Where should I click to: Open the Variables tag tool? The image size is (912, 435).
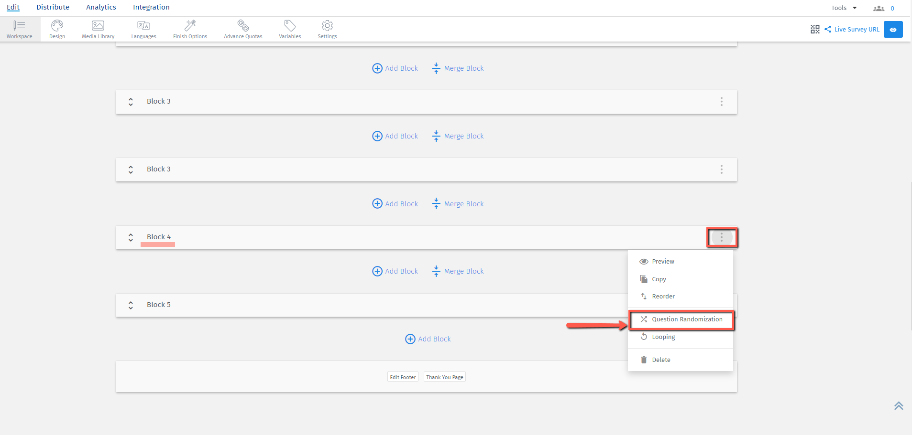[290, 29]
